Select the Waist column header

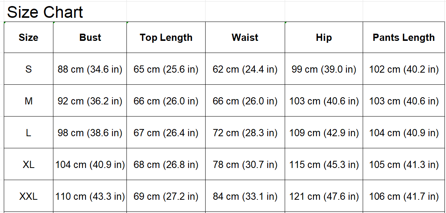pyautogui.click(x=245, y=37)
